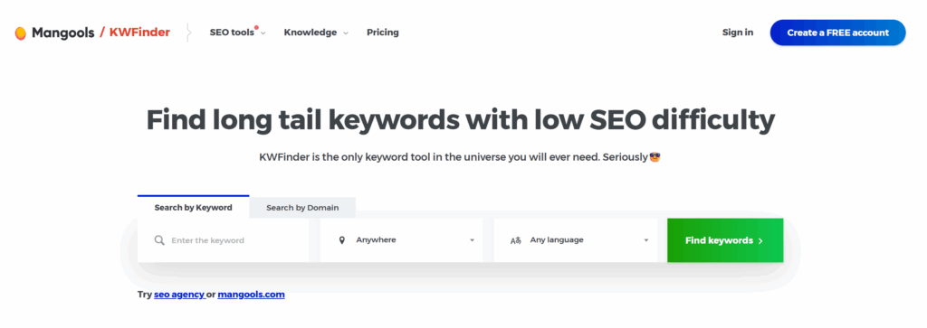The height and width of the screenshot is (328, 927).
Task: Click the Mangools orange logo icon
Action: pos(21,33)
